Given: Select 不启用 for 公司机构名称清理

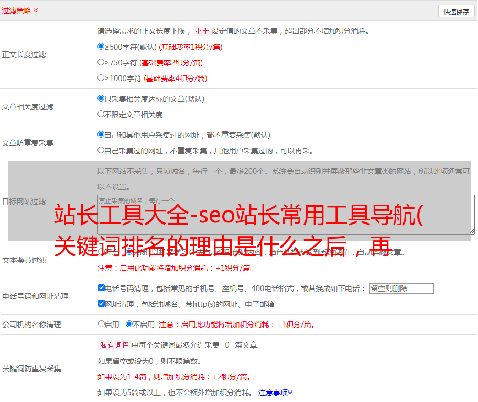Looking at the screenshot, I should (129, 324).
